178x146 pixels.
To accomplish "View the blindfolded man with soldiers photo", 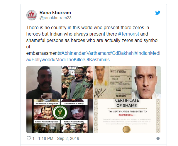I will click(x=77, y=82).
